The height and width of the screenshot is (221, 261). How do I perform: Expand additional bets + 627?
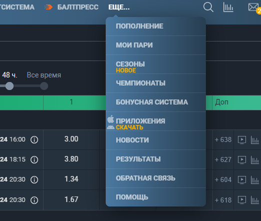click(223, 160)
